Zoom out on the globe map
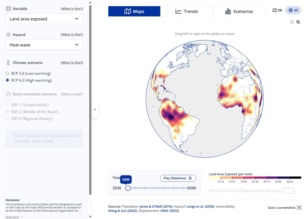The width and height of the screenshot is (308, 219). click(x=291, y=22)
